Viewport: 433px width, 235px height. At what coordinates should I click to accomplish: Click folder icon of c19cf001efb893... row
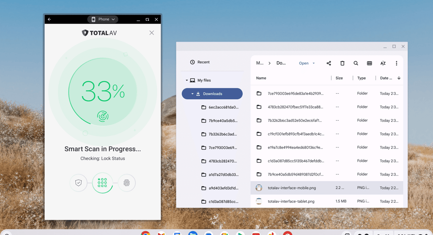[259, 134]
